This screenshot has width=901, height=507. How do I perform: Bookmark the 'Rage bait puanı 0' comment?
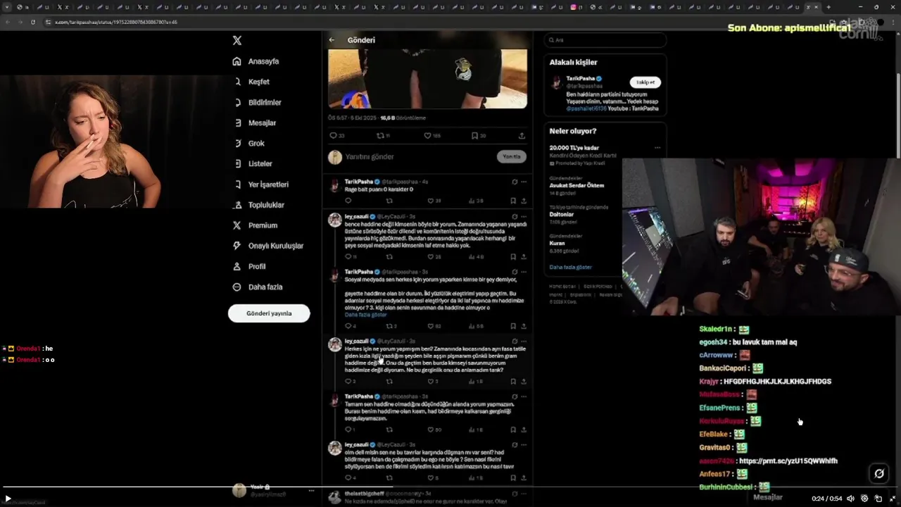coord(513,201)
